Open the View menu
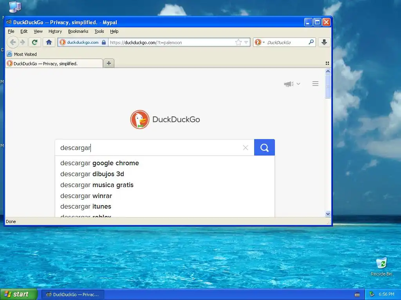Screen dimensions: 401x300 click(38, 31)
